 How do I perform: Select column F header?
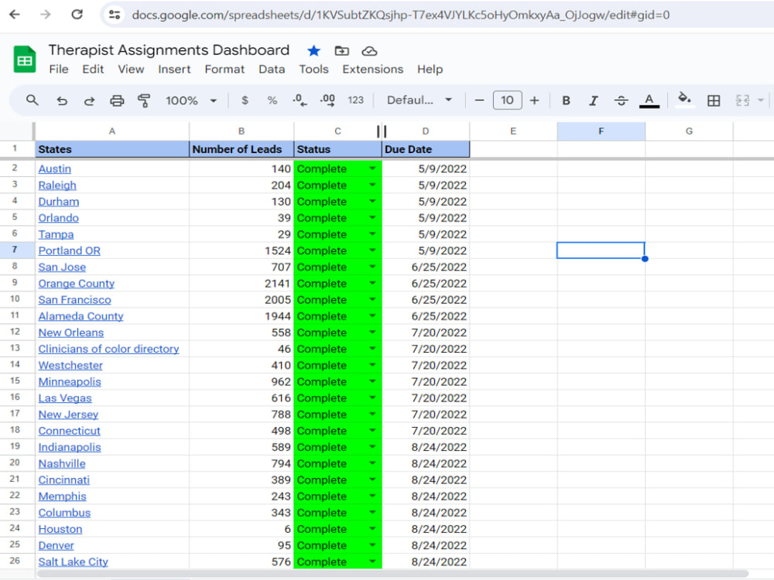[601, 131]
